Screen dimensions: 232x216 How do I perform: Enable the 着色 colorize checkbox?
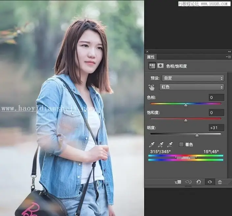coord(181,145)
